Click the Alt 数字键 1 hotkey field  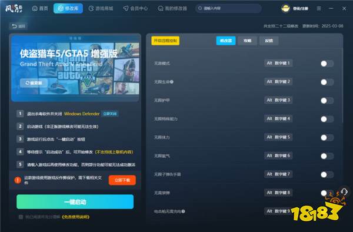pyautogui.click(x=278, y=63)
